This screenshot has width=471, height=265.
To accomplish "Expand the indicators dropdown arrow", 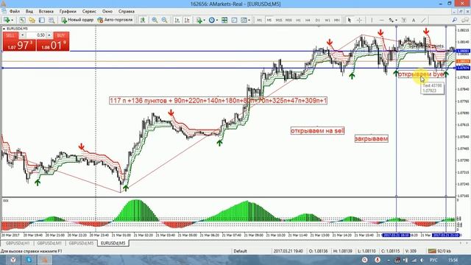I will coord(205,20).
